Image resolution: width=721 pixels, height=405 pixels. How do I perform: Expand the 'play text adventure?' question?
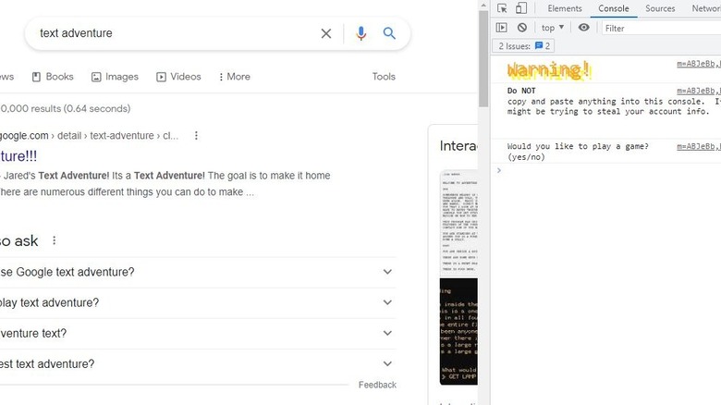point(387,302)
